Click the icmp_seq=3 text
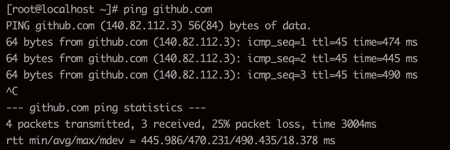Screen dimensions: 450x150 [276, 75]
